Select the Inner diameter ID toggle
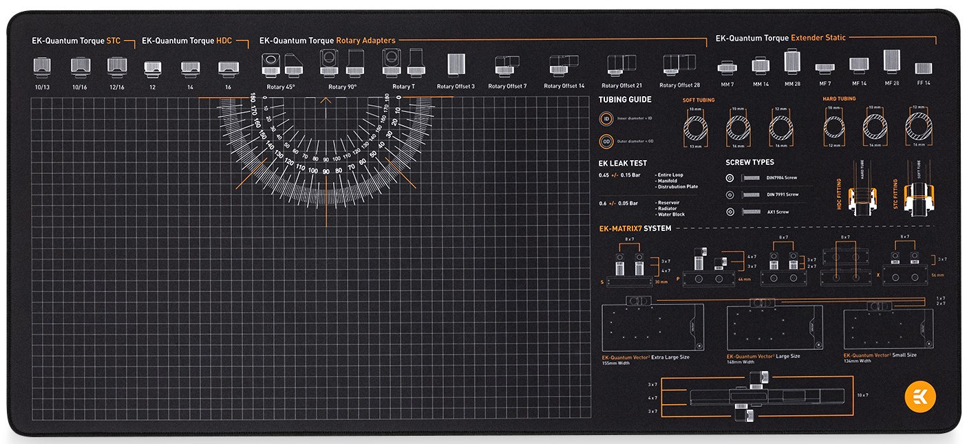This screenshot has width=967, height=444. [x=607, y=118]
